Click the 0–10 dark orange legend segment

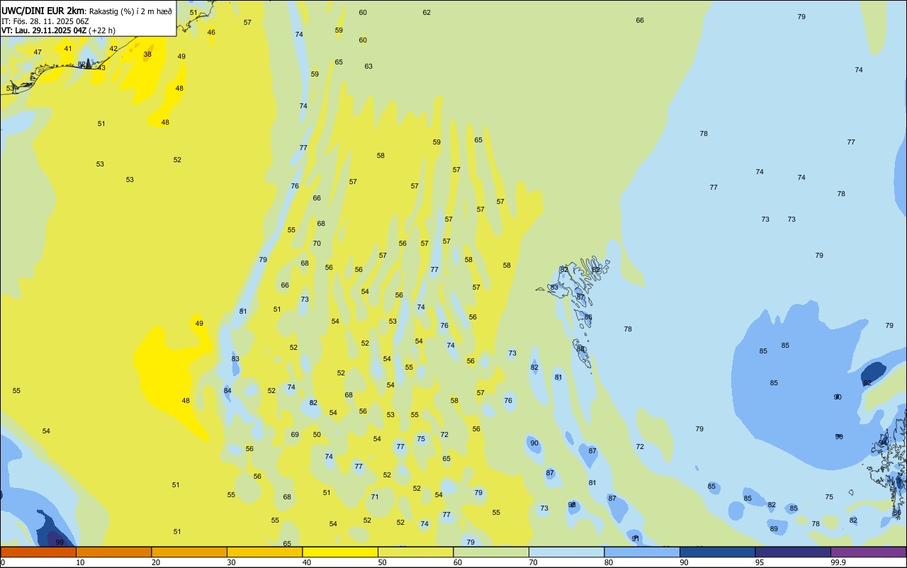38,552
